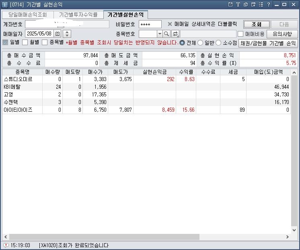This screenshot has width=300, height=250.
Task: Enable the 매매비용 checkbox
Action: (x=240, y=34)
